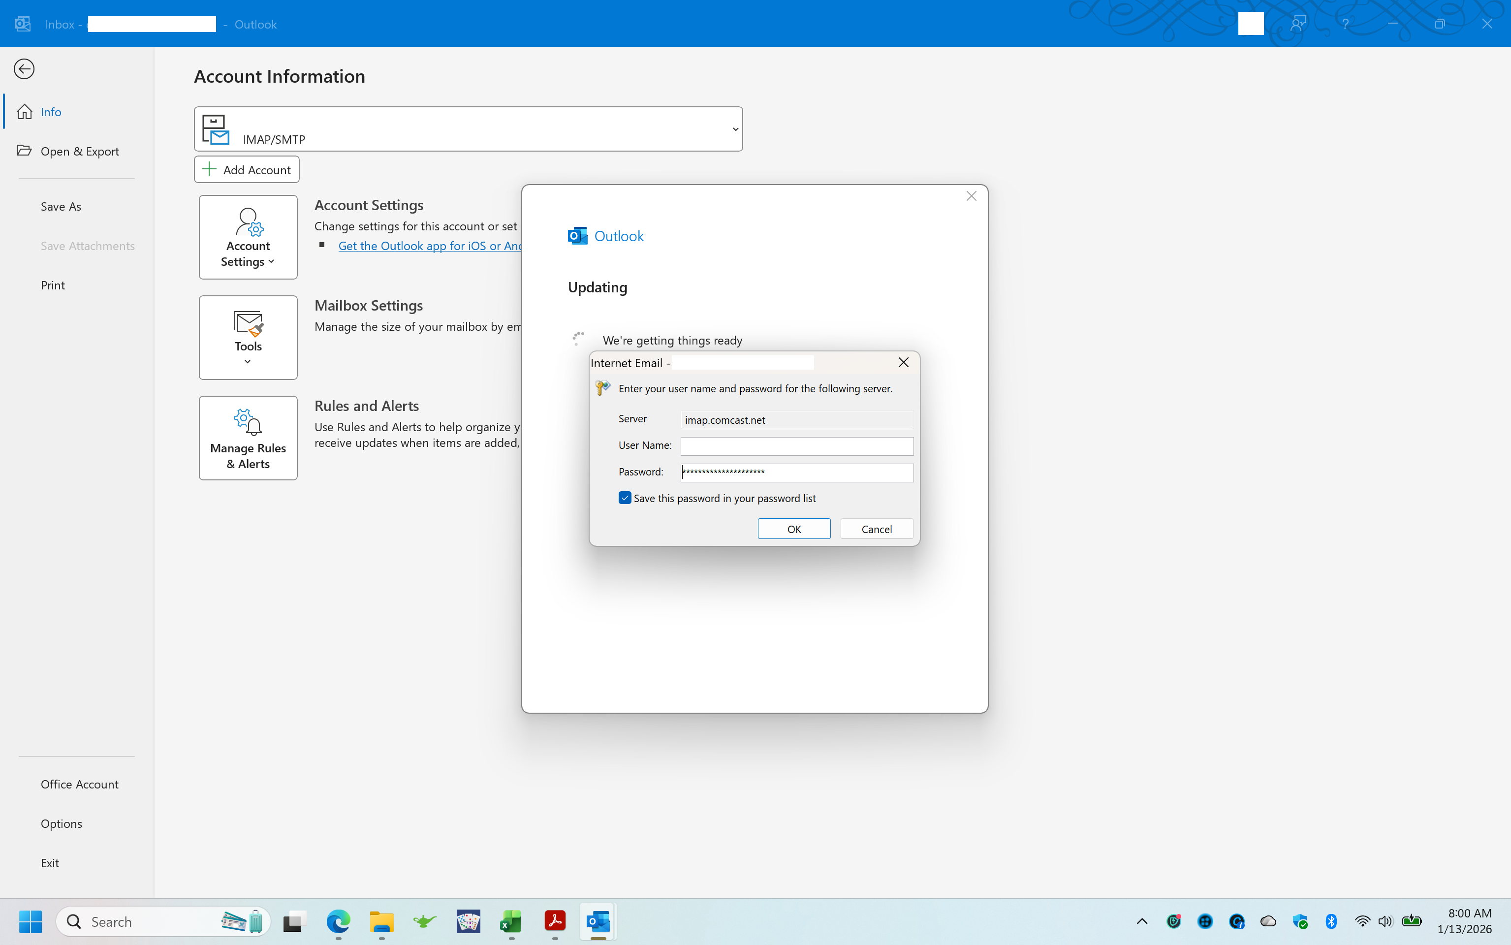The image size is (1511, 945).
Task: Open Outlook Options
Action: click(x=61, y=823)
